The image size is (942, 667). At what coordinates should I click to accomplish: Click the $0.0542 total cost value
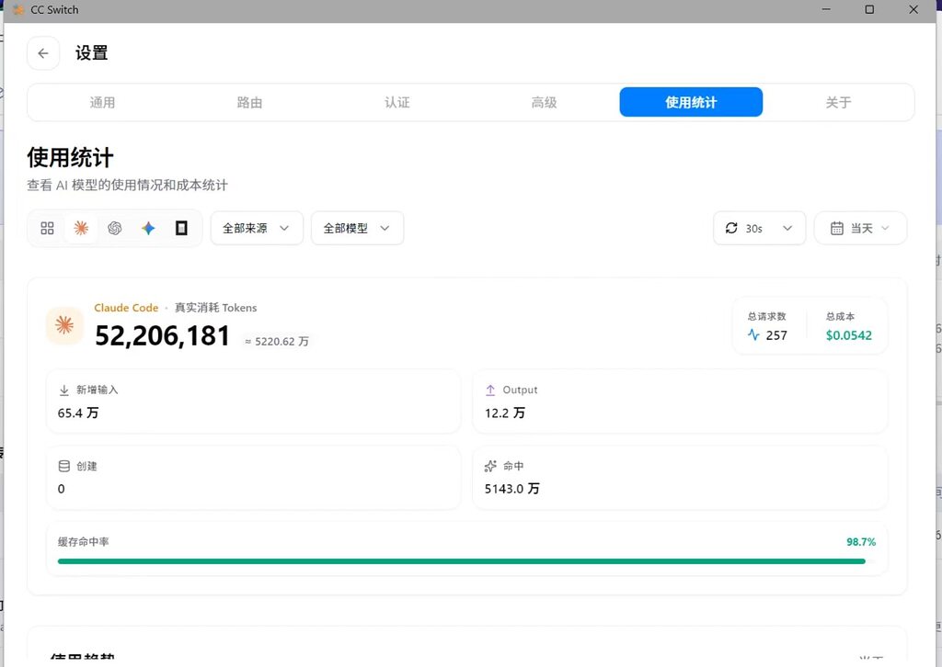(848, 335)
